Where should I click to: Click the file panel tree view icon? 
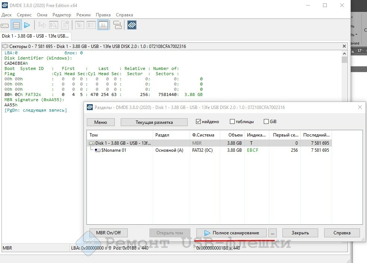point(80,25)
